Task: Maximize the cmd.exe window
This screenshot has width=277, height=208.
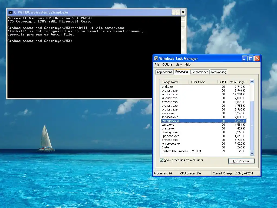Action: coord(178,12)
